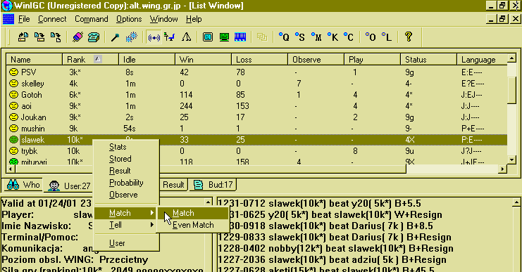Choose Probability from the context menu

tap(127, 183)
